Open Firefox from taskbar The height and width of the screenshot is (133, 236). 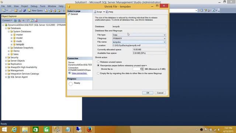coord(89,130)
